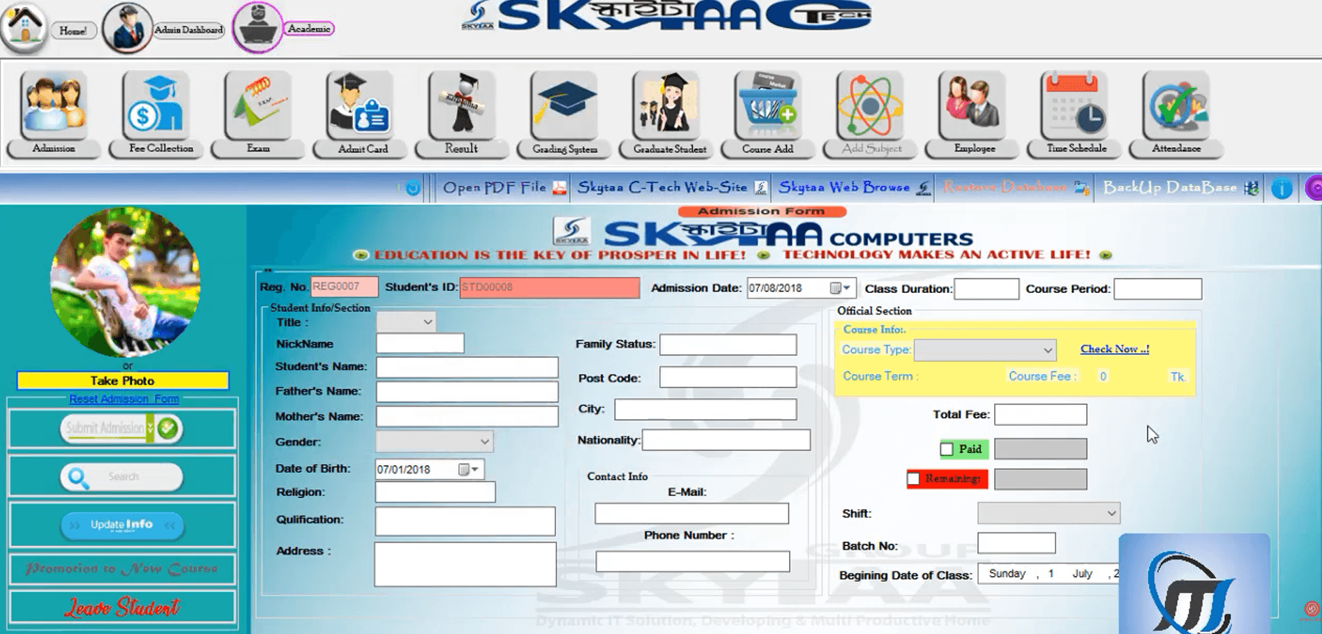Open the Add Subject atom icon
Viewport: 1322px width, 634px height.
click(x=870, y=105)
